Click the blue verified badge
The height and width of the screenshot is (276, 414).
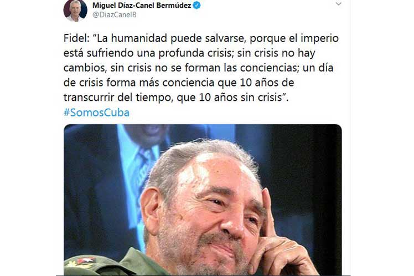[196, 6]
